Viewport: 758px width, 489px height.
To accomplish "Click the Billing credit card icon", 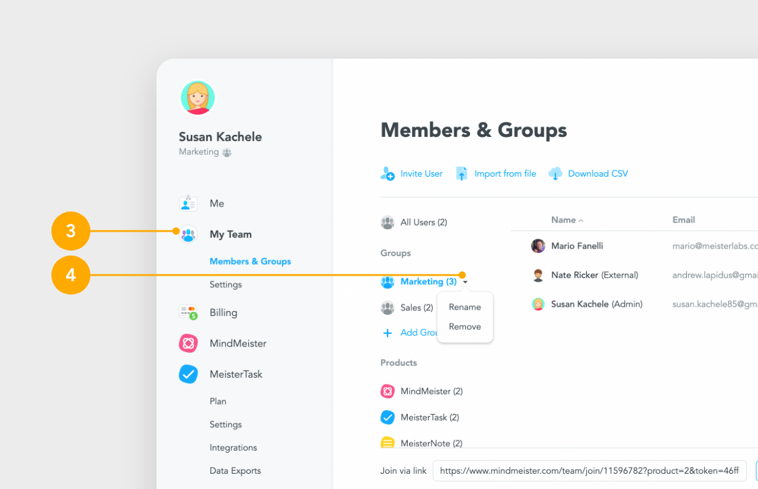I will click(188, 312).
